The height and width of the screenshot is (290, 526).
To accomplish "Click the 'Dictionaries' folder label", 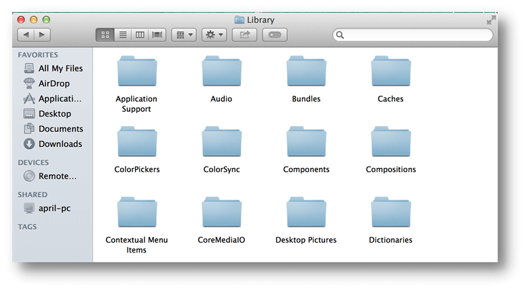I will 390,240.
